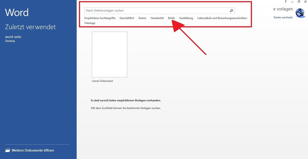Click the help question mark icon
The height and width of the screenshot is (159, 308).
286,2
